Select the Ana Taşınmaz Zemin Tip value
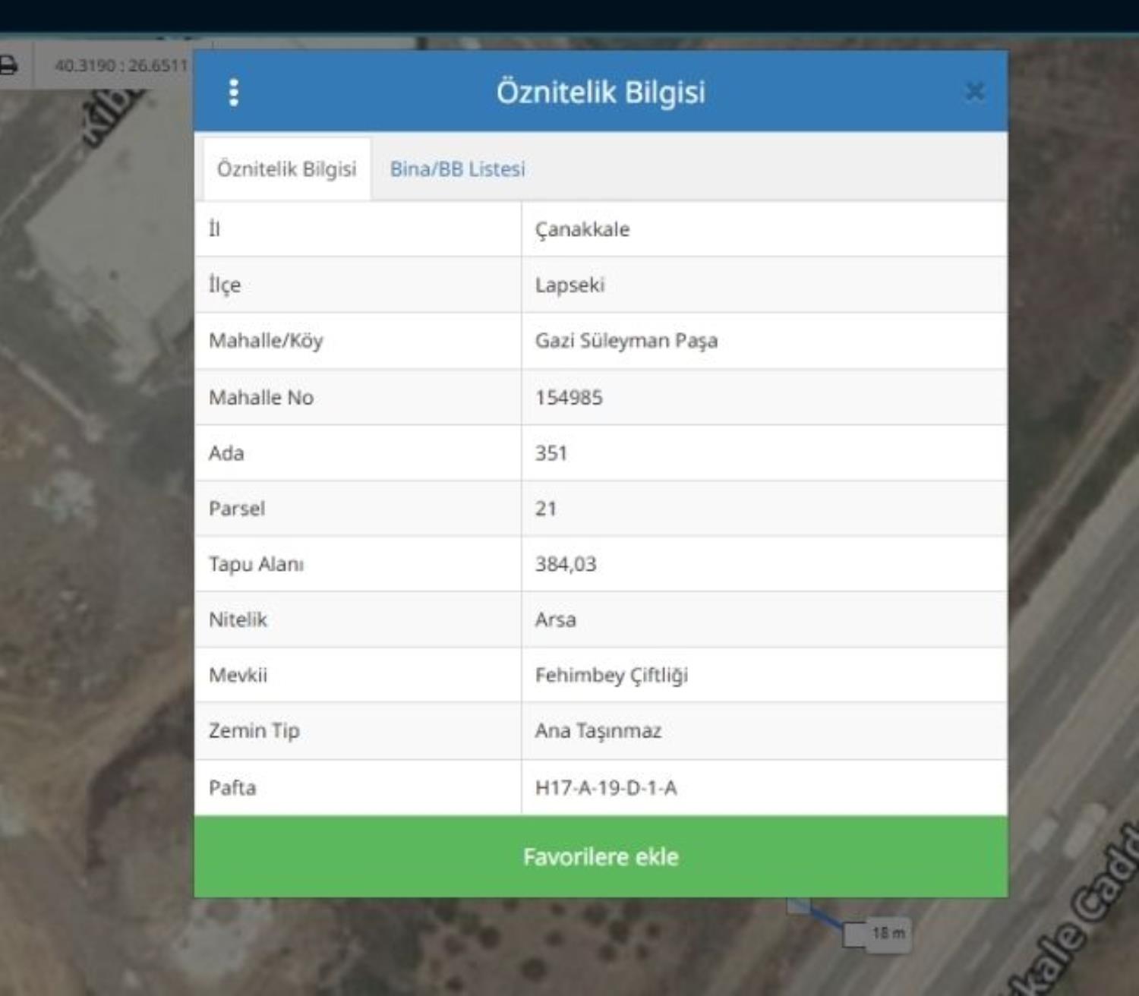The height and width of the screenshot is (996, 1139). [598, 731]
